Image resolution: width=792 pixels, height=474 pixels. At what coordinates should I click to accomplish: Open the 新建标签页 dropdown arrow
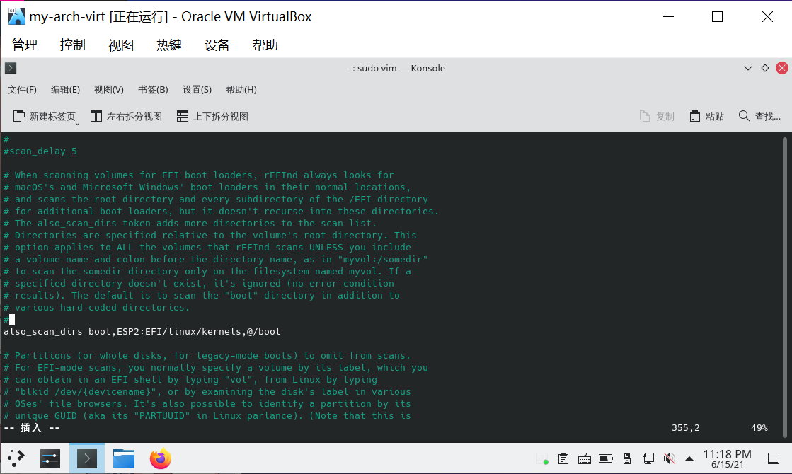click(77, 123)
